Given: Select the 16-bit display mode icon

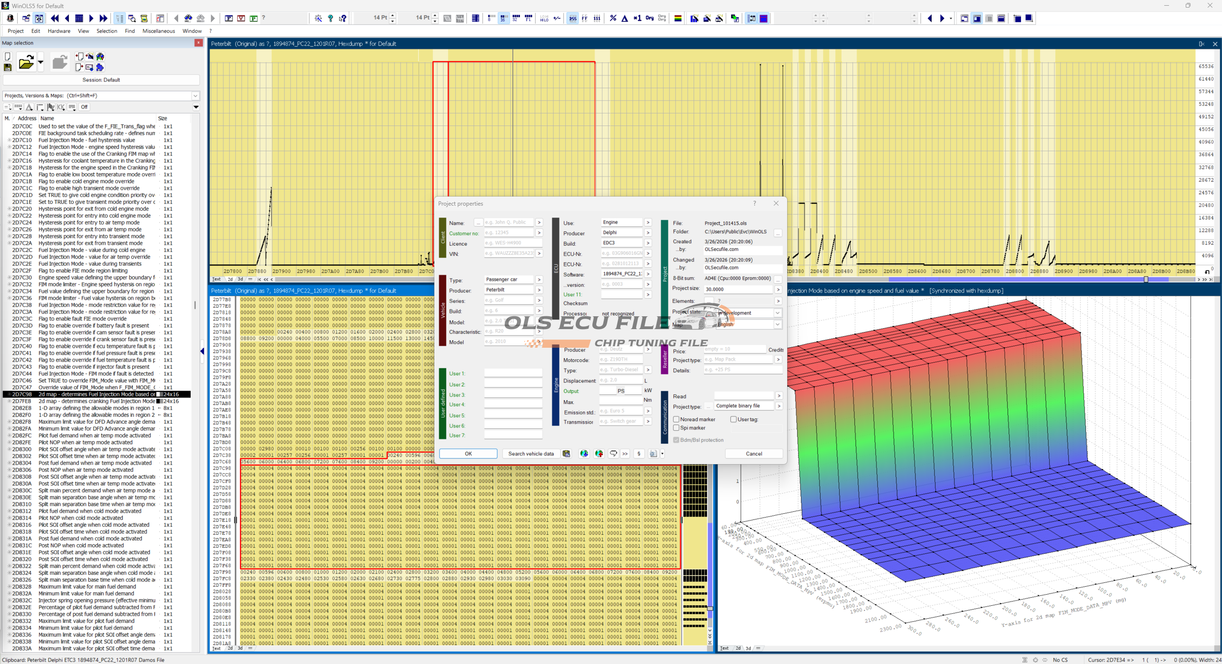Looking at the screenshot, I should [503, 18].
